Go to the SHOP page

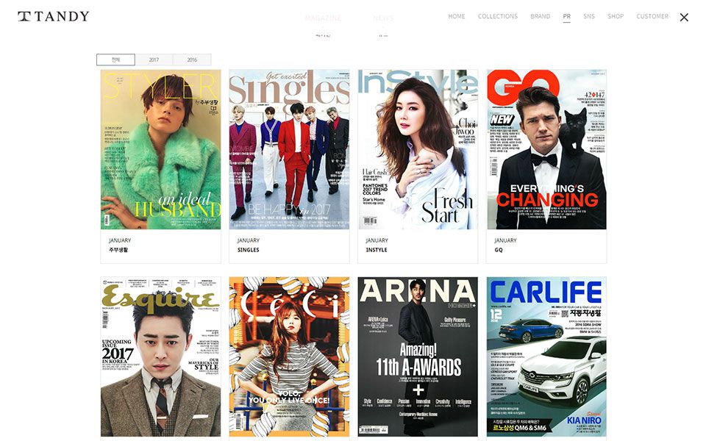click(616, 16)
